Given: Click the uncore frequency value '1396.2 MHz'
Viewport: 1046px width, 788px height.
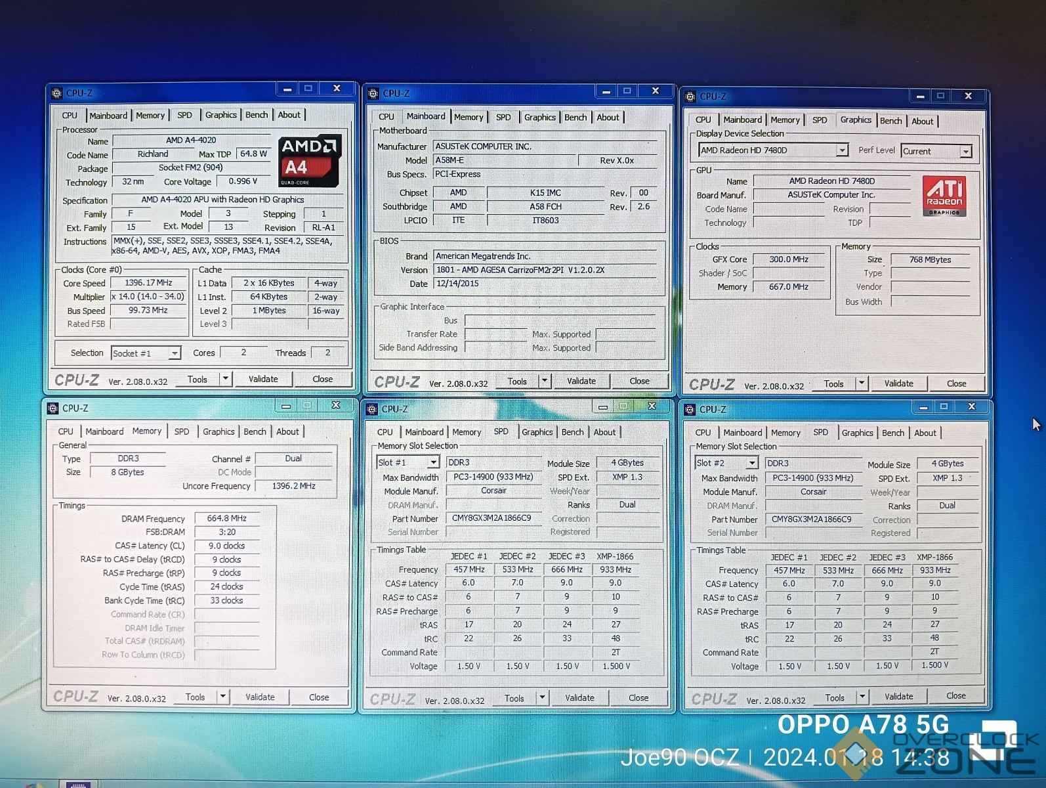Looking at the screenshot, I should [x=294, y=486].
